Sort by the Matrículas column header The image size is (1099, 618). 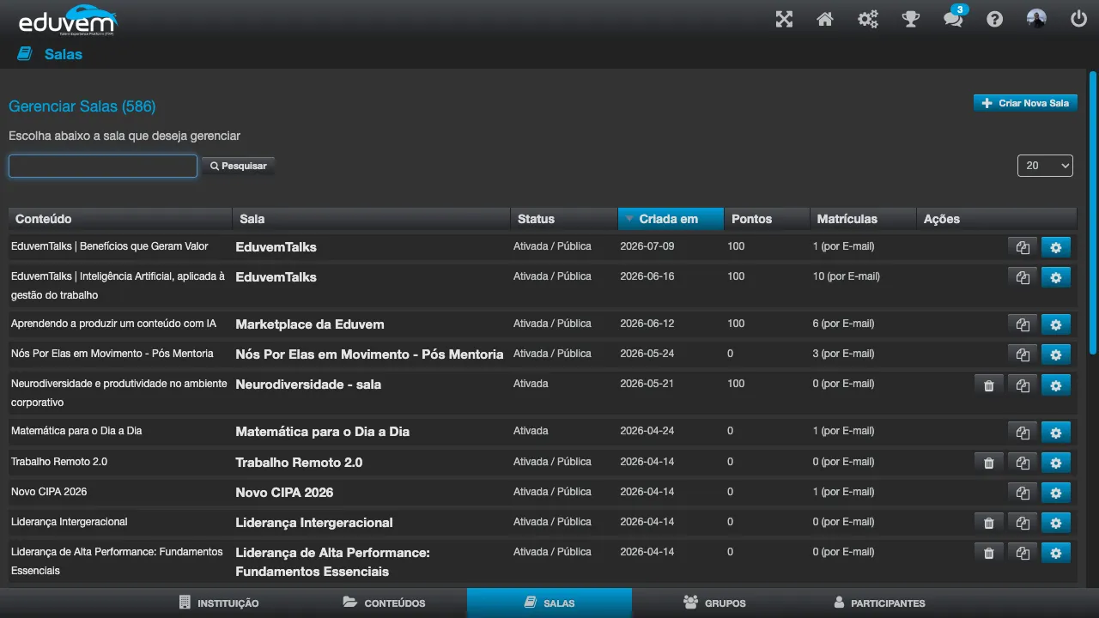click(x=863, y=219)
